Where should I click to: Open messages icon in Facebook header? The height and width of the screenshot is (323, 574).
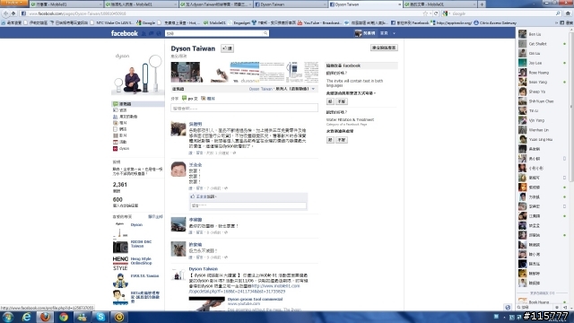click(x=152, y=33)
